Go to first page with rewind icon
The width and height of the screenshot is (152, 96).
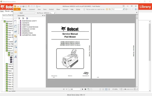pos(64,89)
